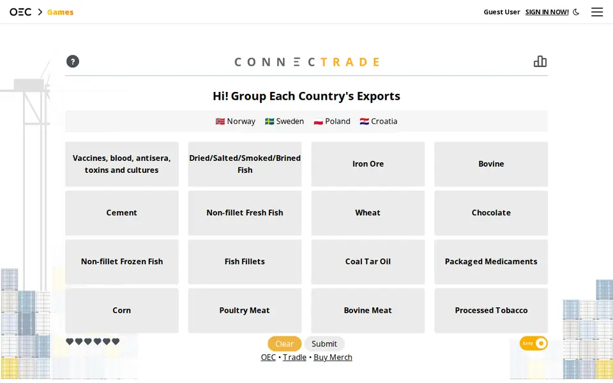
Task: Click the breadcrumb chevron after OEC
Action: (40, 12)
